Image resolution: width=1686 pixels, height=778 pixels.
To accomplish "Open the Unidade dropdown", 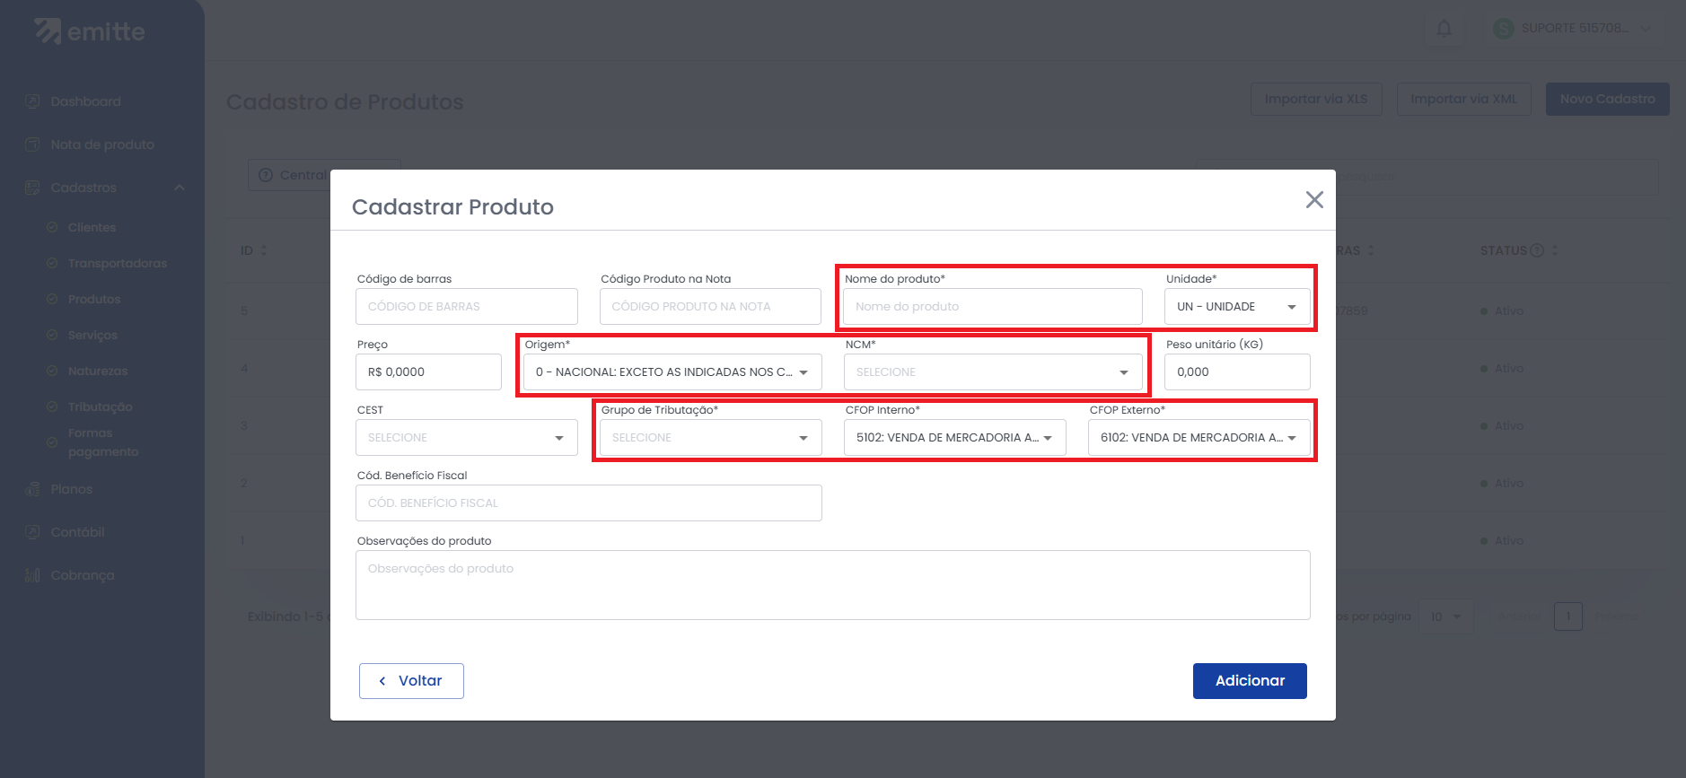I will pos(1236,307).
